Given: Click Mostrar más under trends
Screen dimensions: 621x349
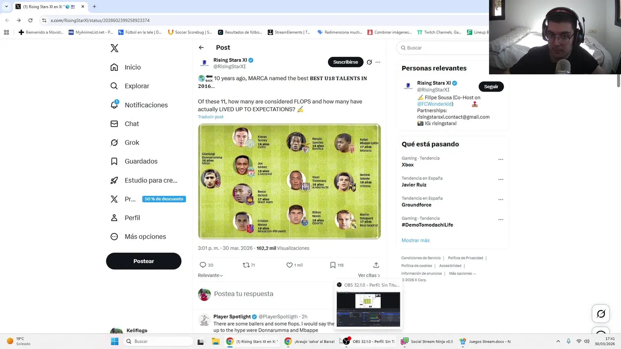Looking at the screenshot, I should click(415, 240).
